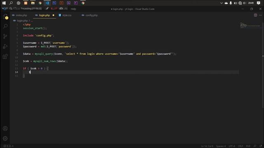Click line number 14 in the gutter
The width and height of the screenshot is (264, 148).
[16, 72]
